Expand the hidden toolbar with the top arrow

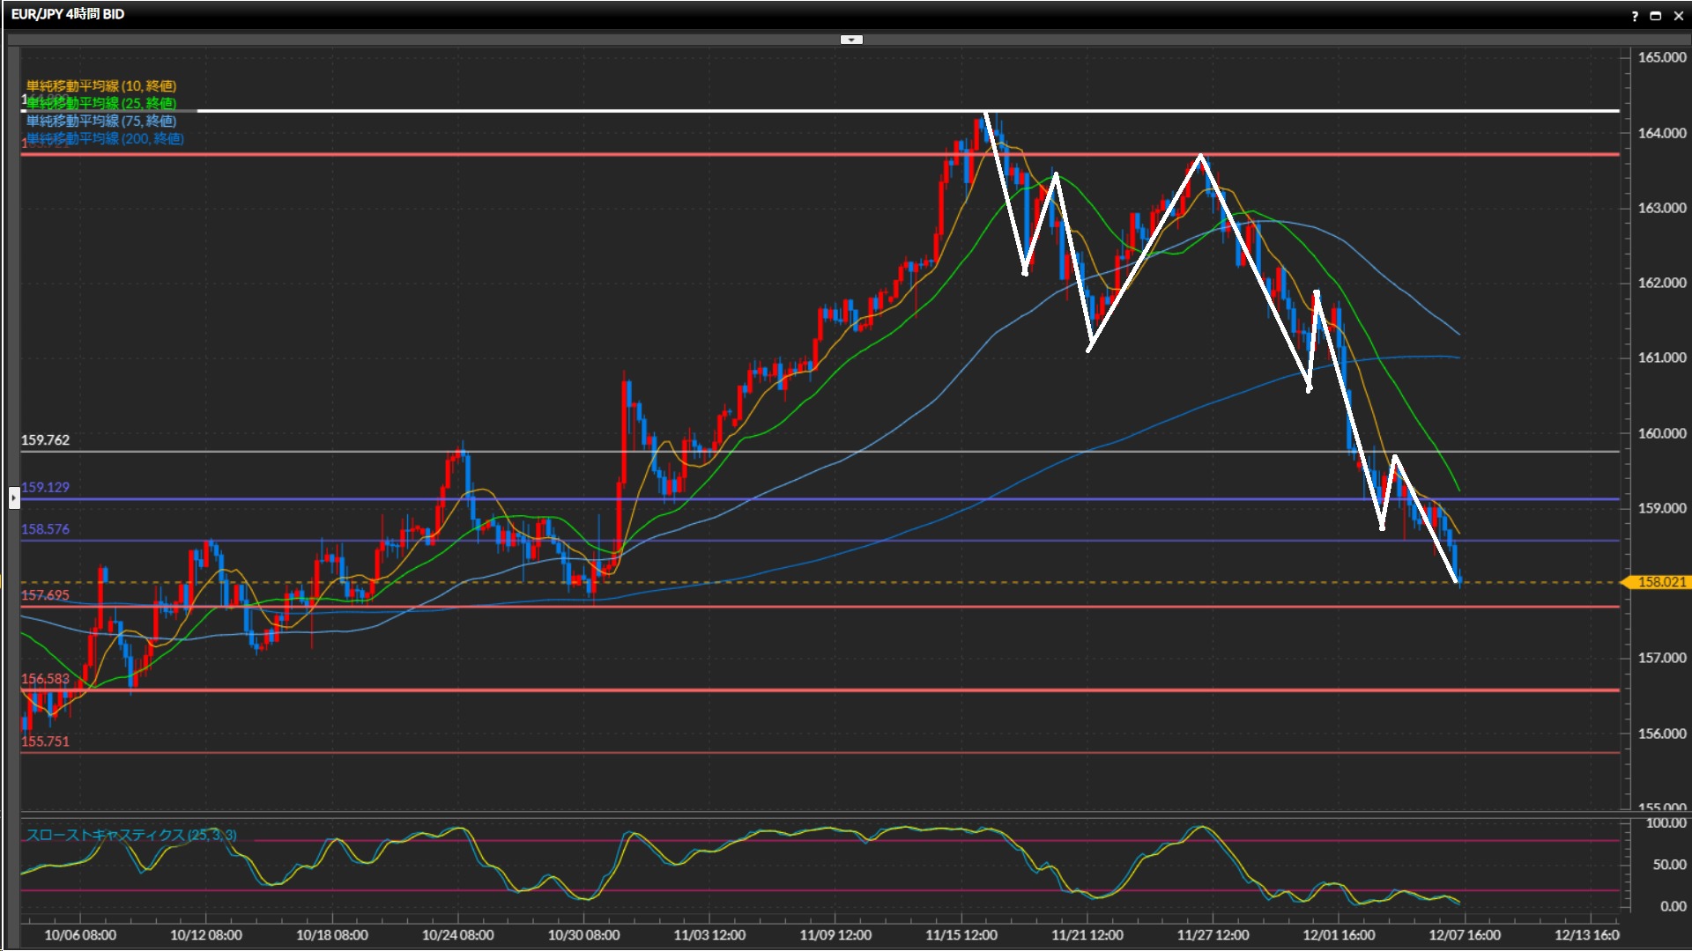click(x=851, y=40)
